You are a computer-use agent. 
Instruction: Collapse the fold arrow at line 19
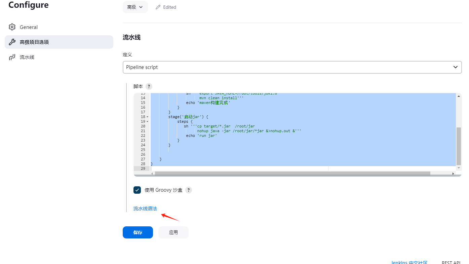[148, 122]
